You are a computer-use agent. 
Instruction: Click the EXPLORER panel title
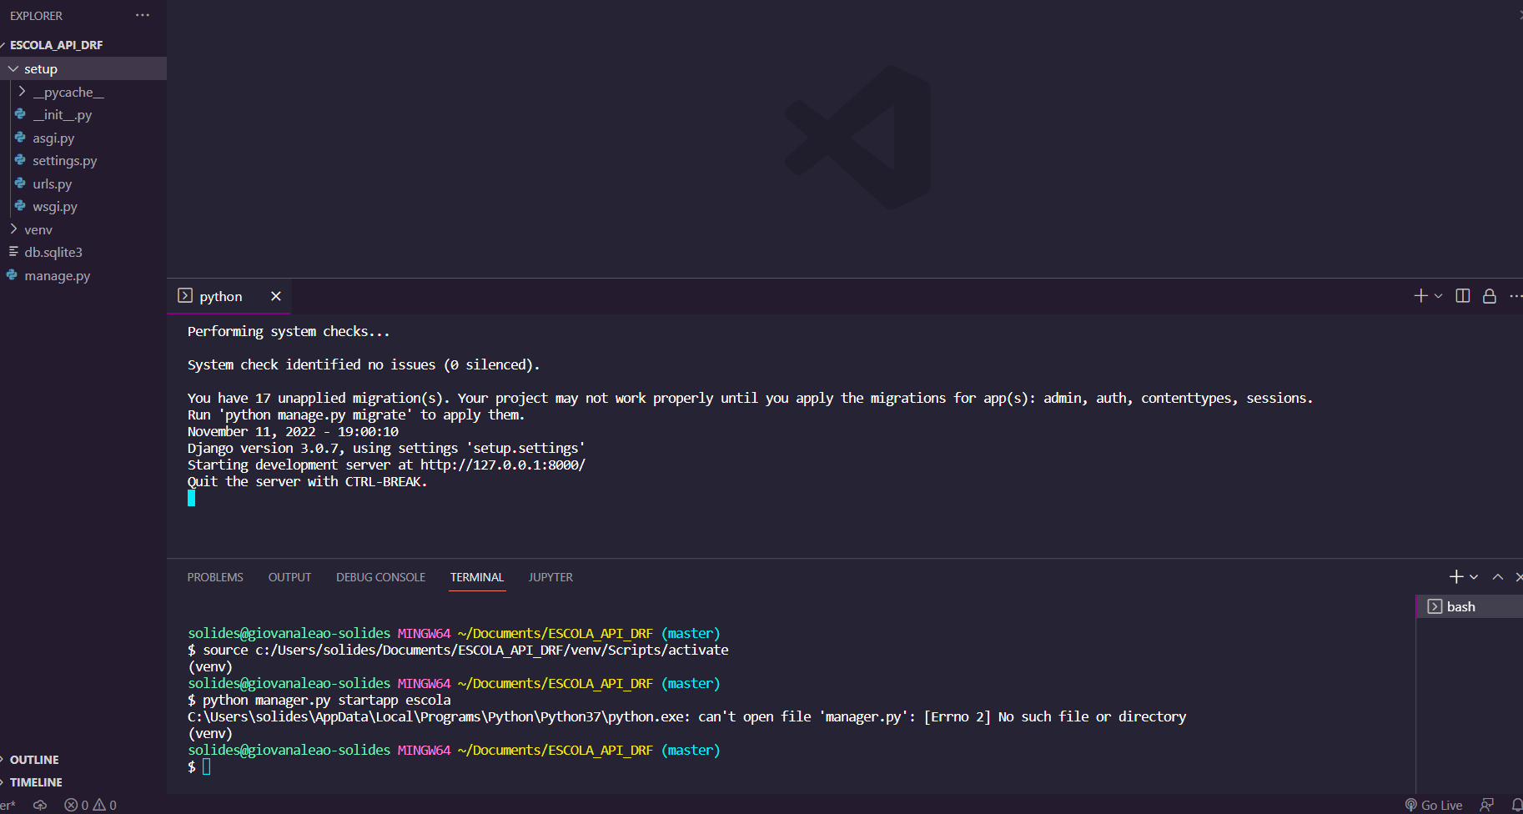point(36,16)
